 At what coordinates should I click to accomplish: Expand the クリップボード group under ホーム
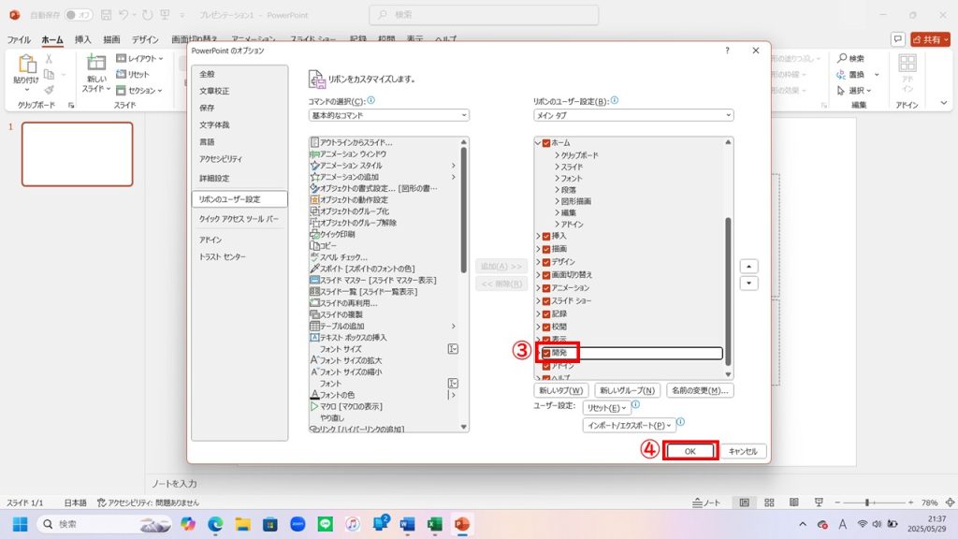tap(558, 154)
